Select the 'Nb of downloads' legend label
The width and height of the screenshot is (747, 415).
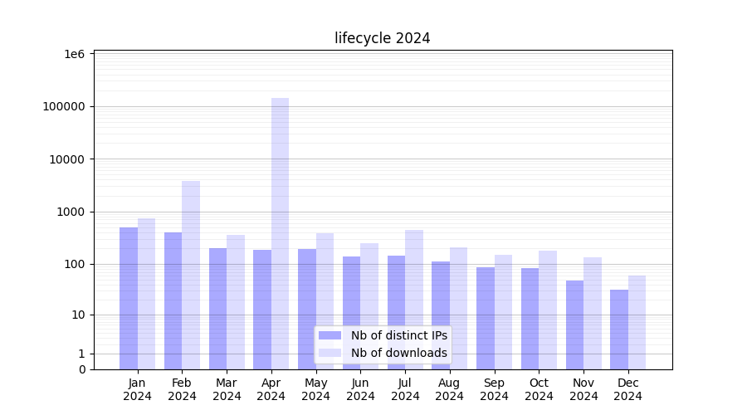point(398,353)
